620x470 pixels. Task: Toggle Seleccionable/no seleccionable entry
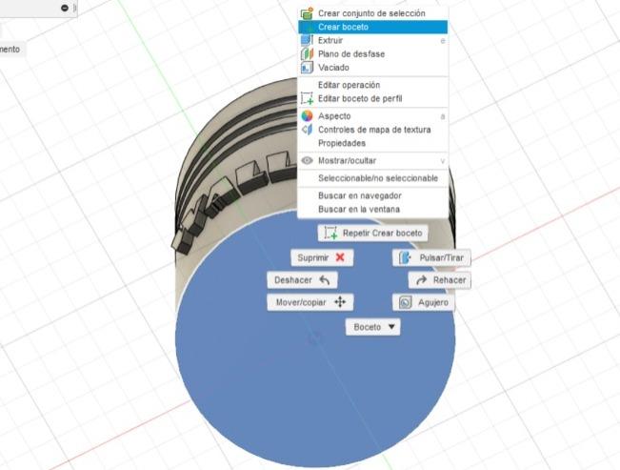coord(373,178)
